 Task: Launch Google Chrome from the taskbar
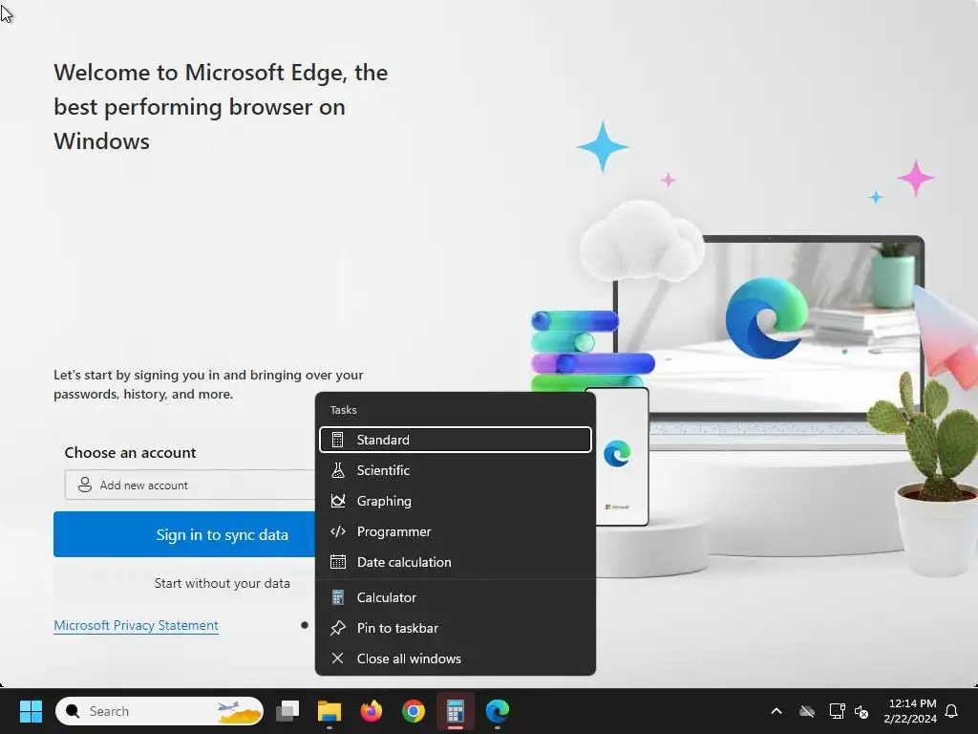[x=413, y=711]
